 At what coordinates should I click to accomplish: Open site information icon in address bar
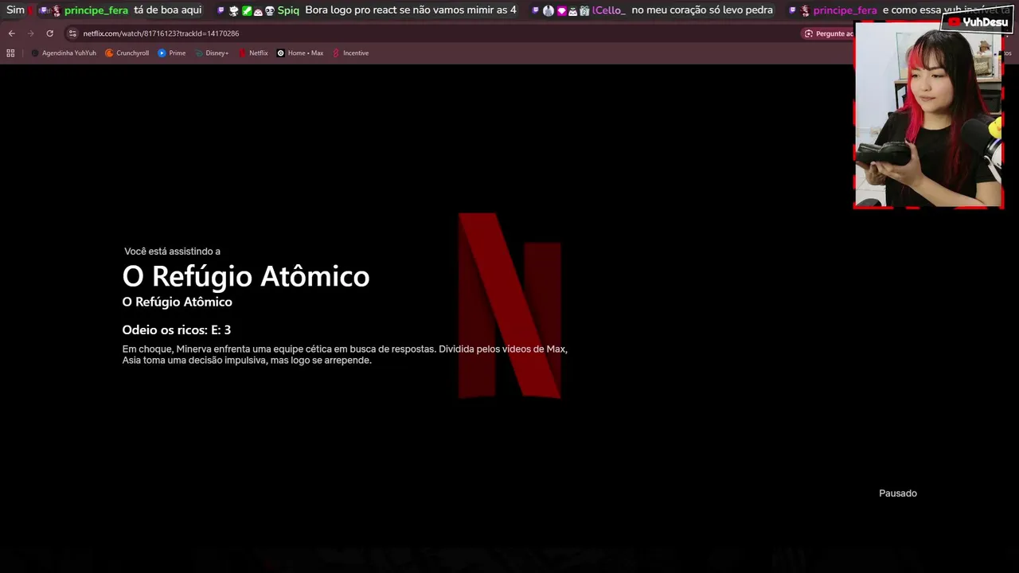(72, 33)
